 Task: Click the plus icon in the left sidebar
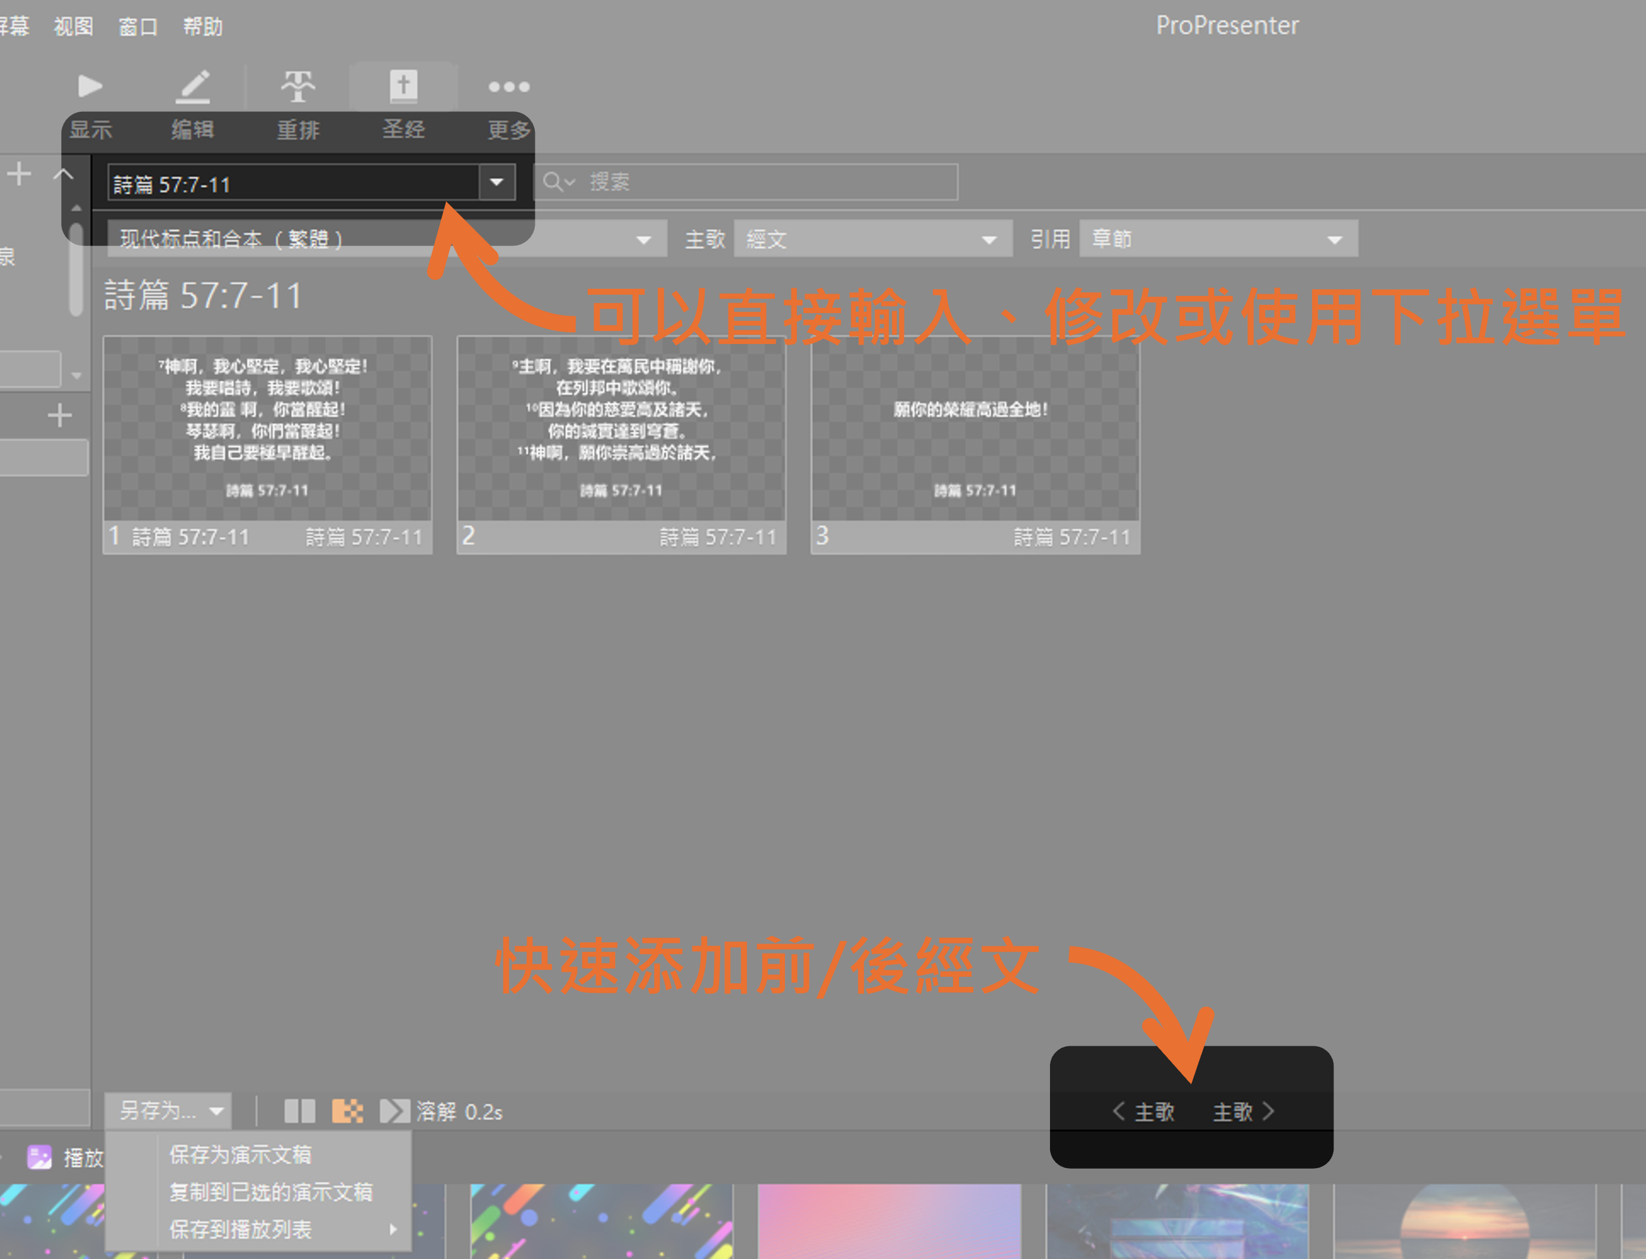(x=19, y=174)
